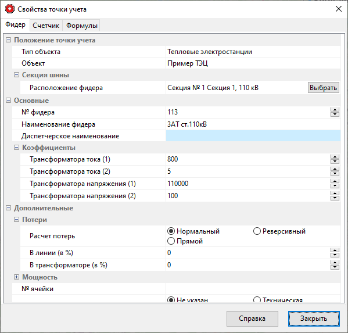
Task: Click the Закрыть button
Action: pos(314,318)
